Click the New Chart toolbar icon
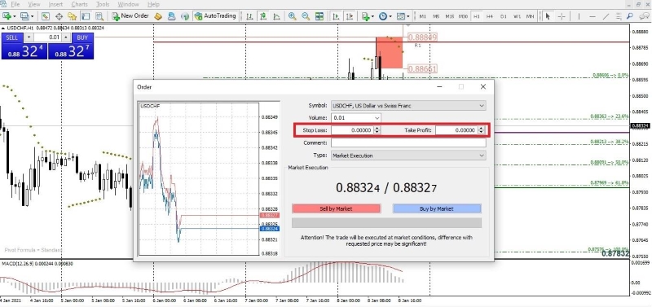652x307 pixels. pos(7,16)
